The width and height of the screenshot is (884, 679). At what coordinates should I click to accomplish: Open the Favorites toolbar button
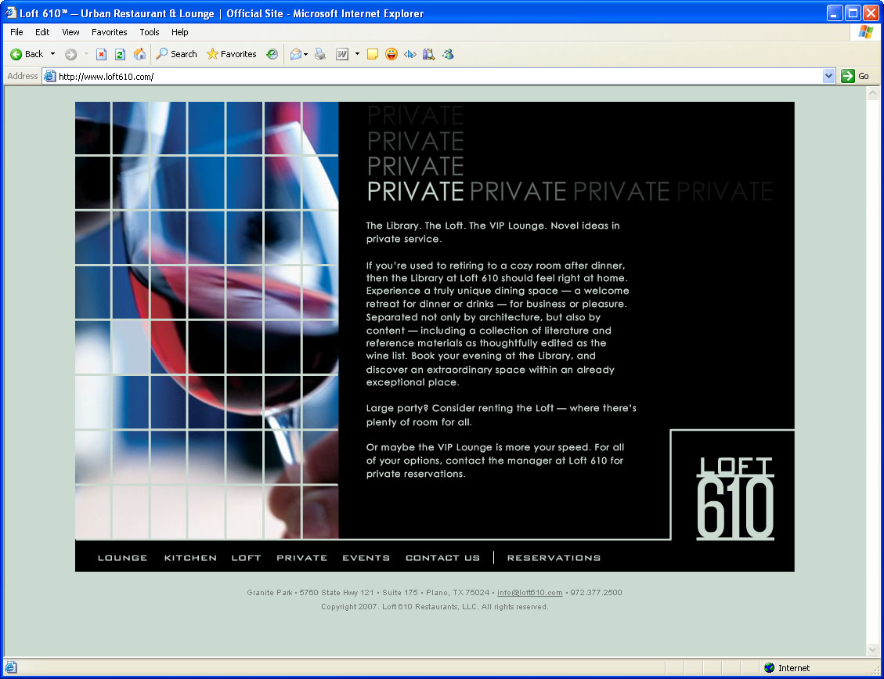231,54
